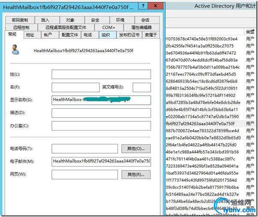The height and width of the screenshot is (217, 258).
Task: Select row ending d6b9e4b95f74d14bfc3cf3bb63b6a11
Action: pyautogui.click(x=210, y=110)
